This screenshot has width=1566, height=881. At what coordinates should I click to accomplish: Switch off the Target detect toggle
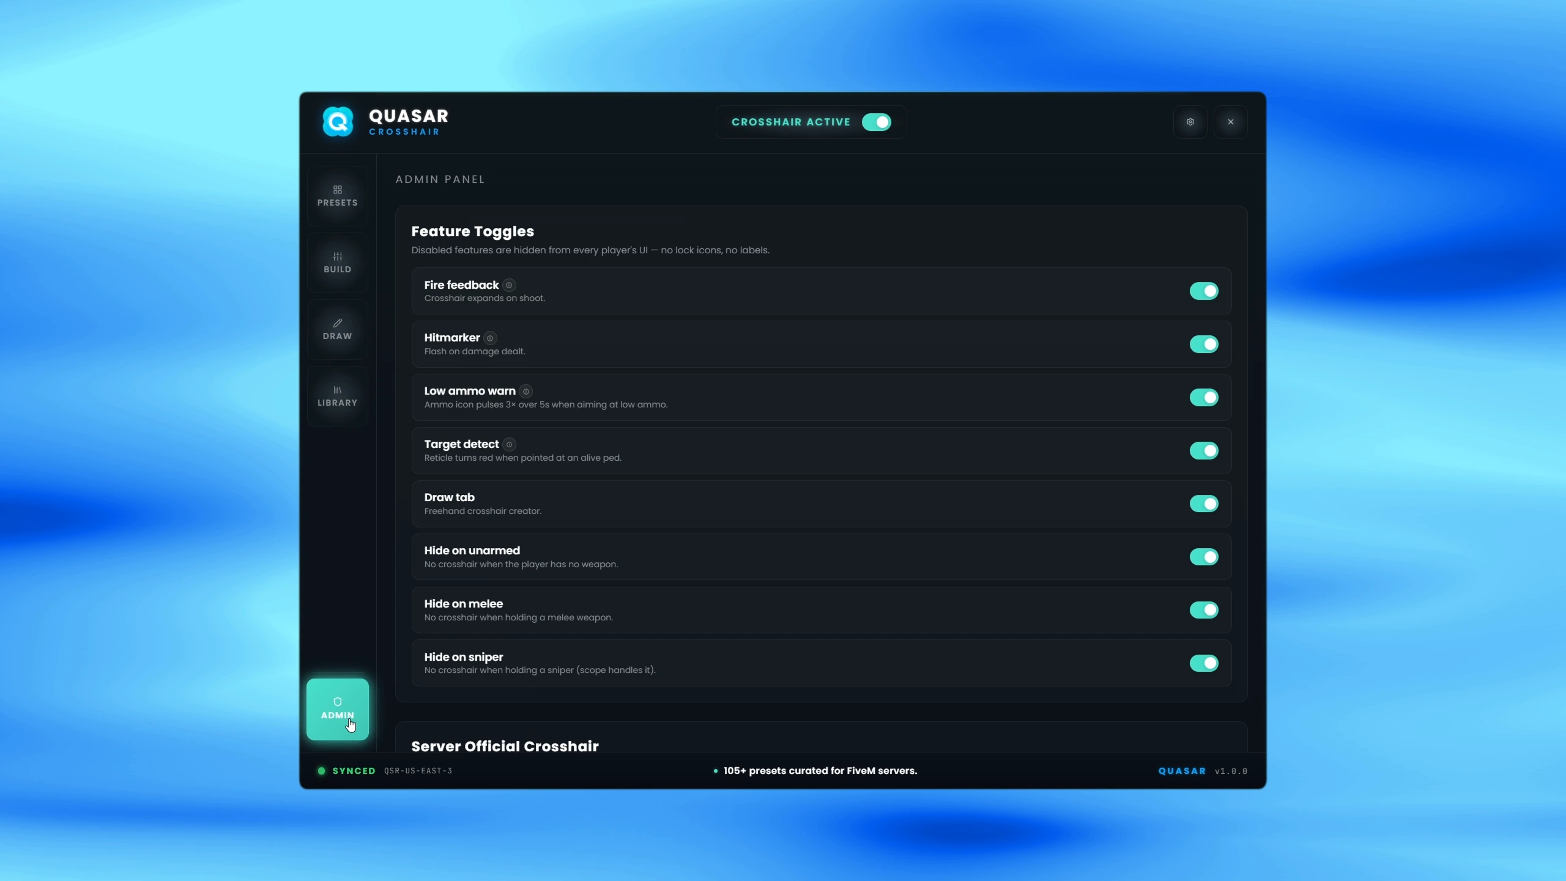(x=1204, y=451)
